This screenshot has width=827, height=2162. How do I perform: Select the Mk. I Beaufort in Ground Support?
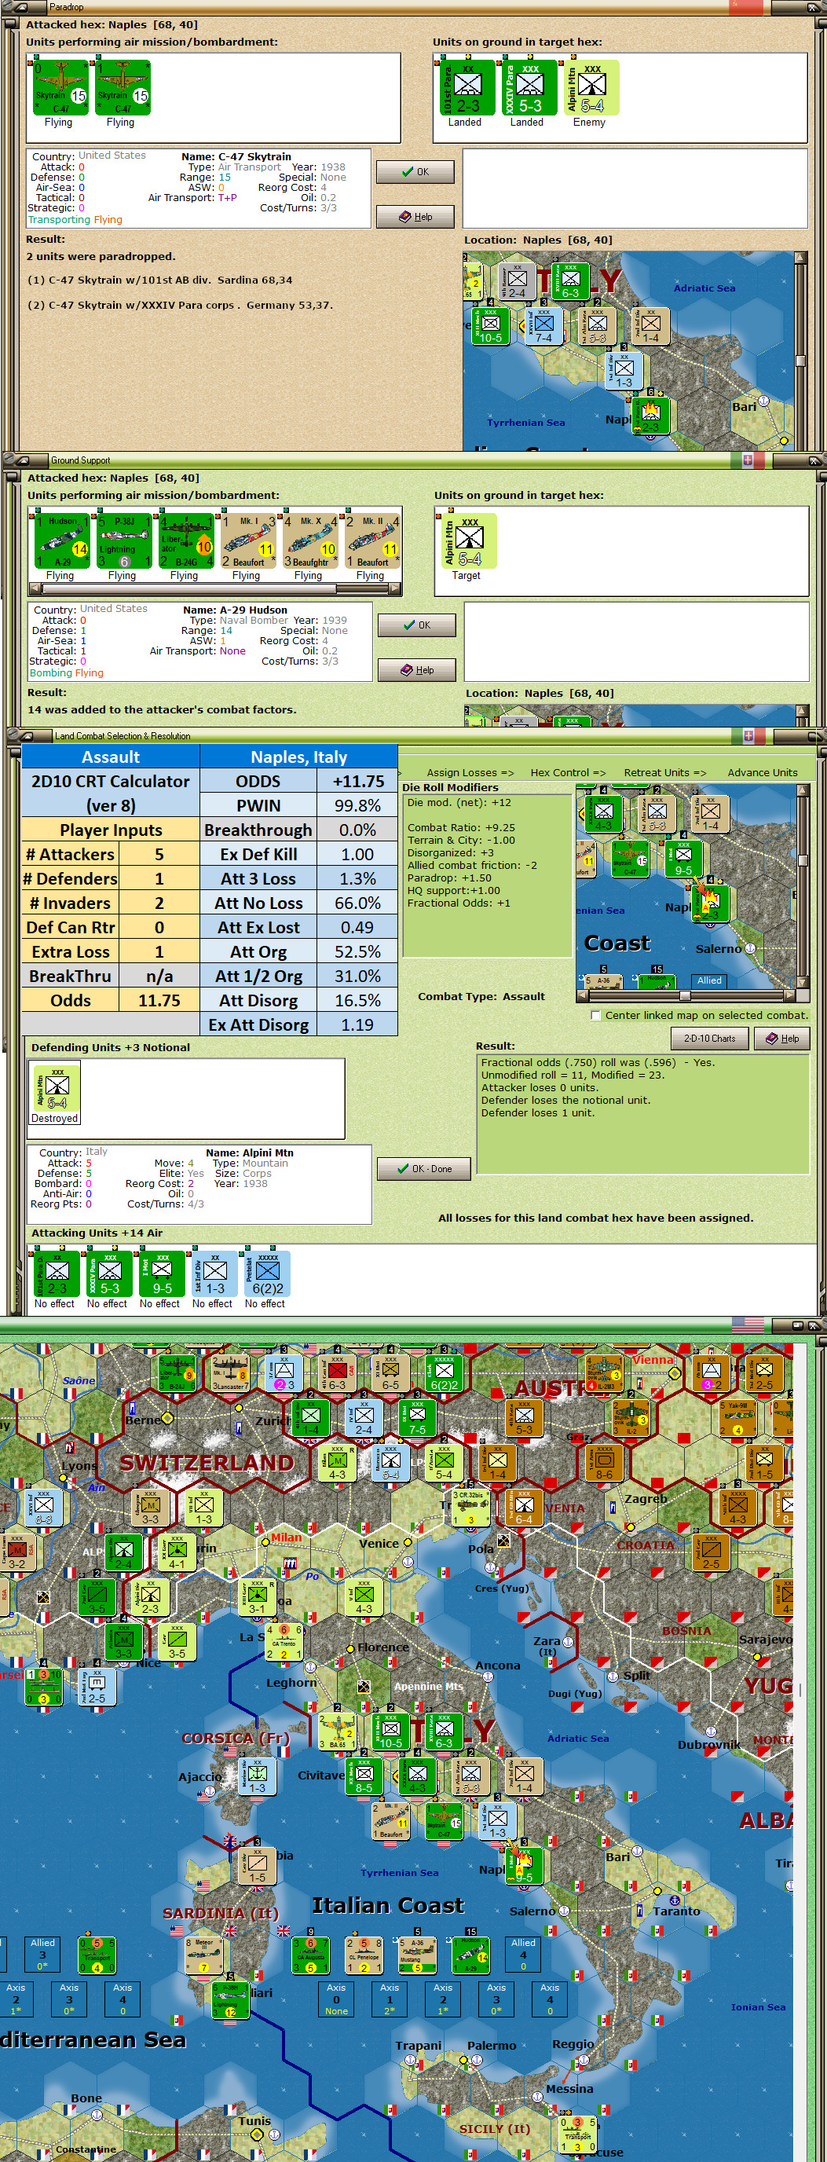coord(247,541)
